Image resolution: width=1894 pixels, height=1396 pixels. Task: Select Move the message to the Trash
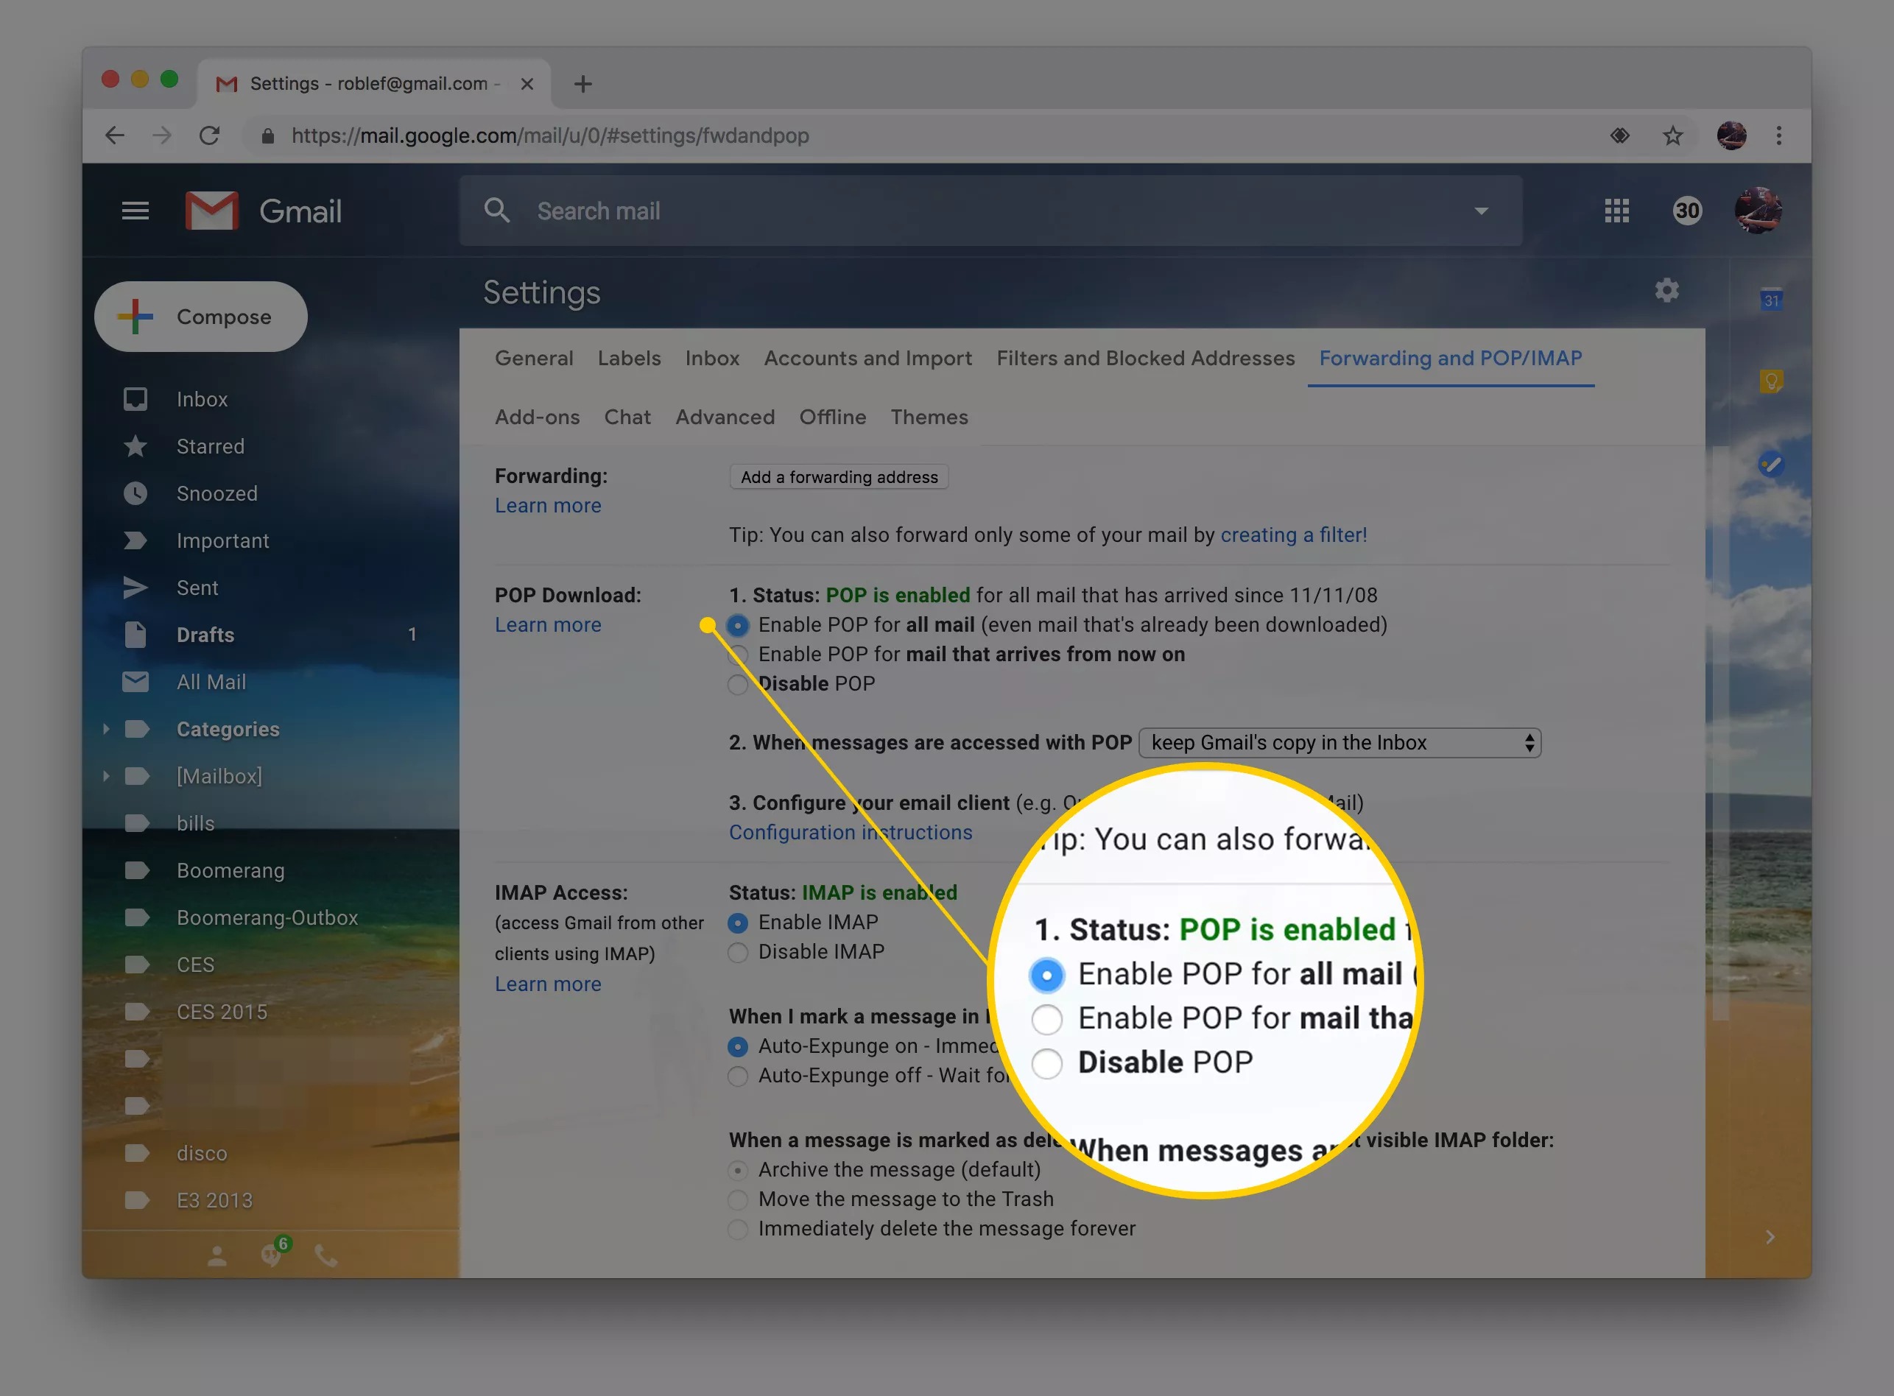point(738,1200)
